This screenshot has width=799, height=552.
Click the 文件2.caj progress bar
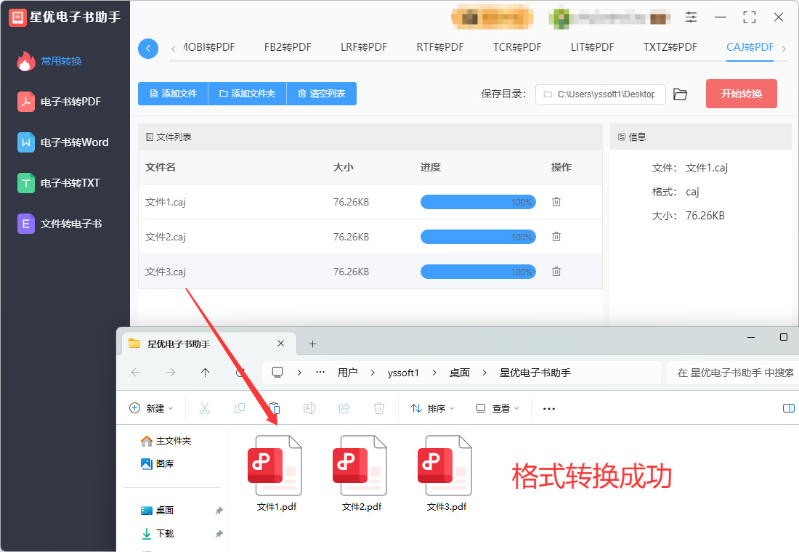click(478, 237)
